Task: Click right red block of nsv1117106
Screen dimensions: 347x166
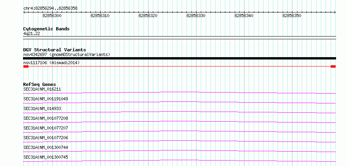Action: coord(333,66)
